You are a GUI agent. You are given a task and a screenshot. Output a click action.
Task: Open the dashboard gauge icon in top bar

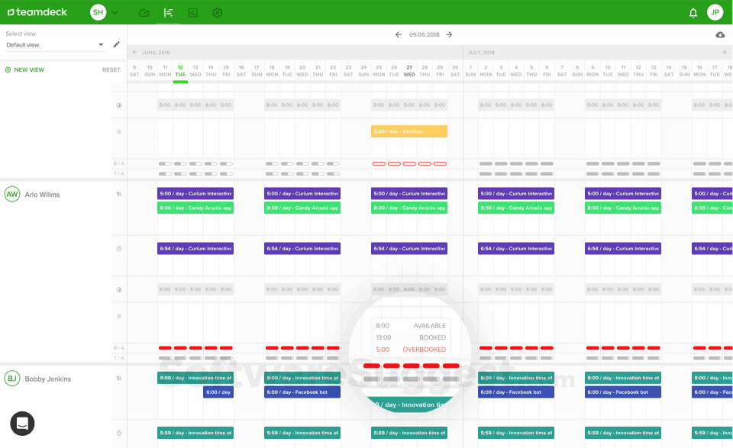144,13
